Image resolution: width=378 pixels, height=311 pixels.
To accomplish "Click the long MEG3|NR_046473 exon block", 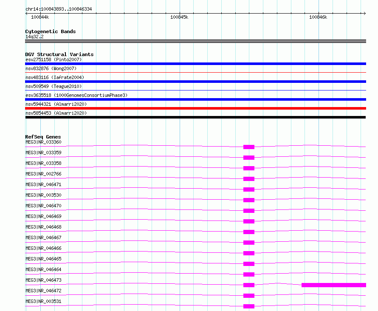I will [x=334, y=285].
